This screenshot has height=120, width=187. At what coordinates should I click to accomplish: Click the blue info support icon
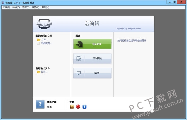[x=84, y=107]
